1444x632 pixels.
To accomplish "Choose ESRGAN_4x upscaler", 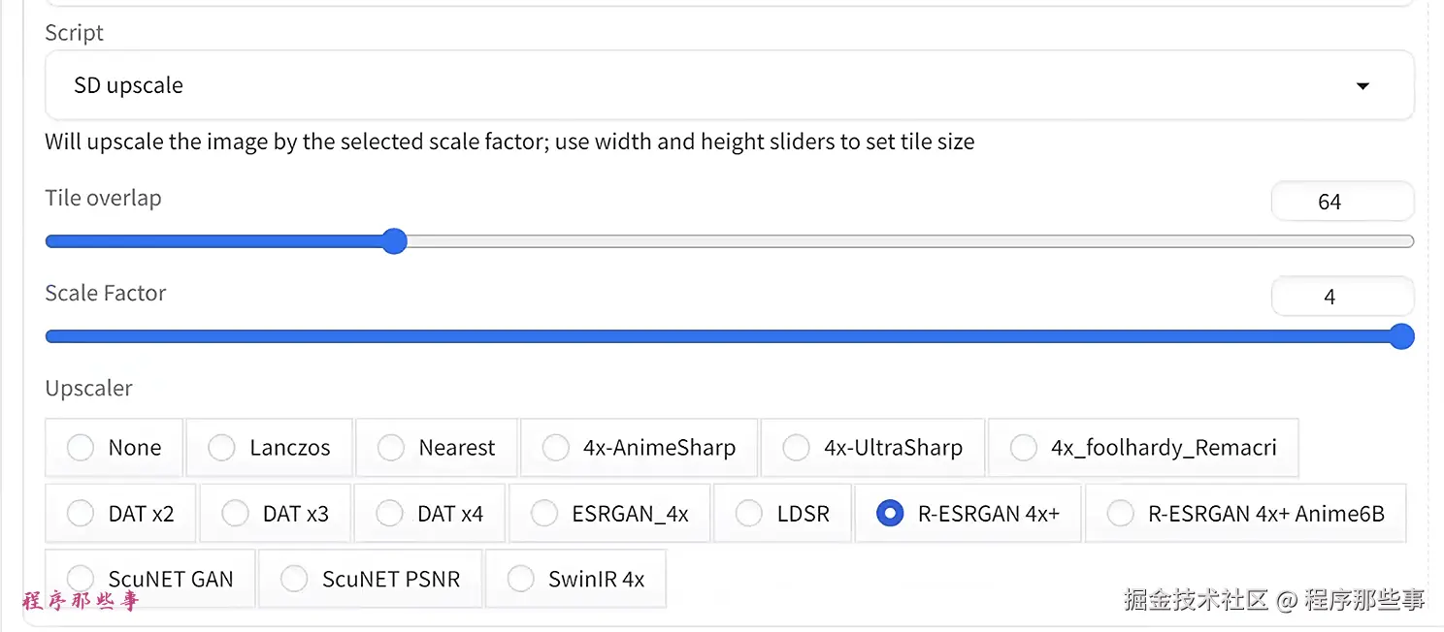I will (543, 514).
